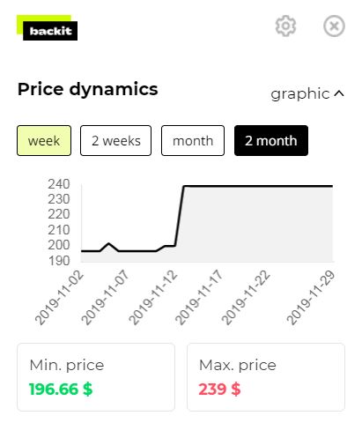
Task: Select the 2 month time range
Action: (x=271, y=141)
